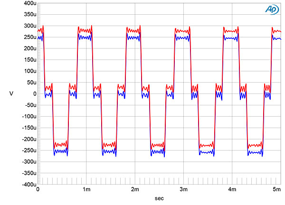The image size is (285, 205).
Task: Select the 2m x-axis tick label
Action: pyautogui.click(x=135, y=190)
